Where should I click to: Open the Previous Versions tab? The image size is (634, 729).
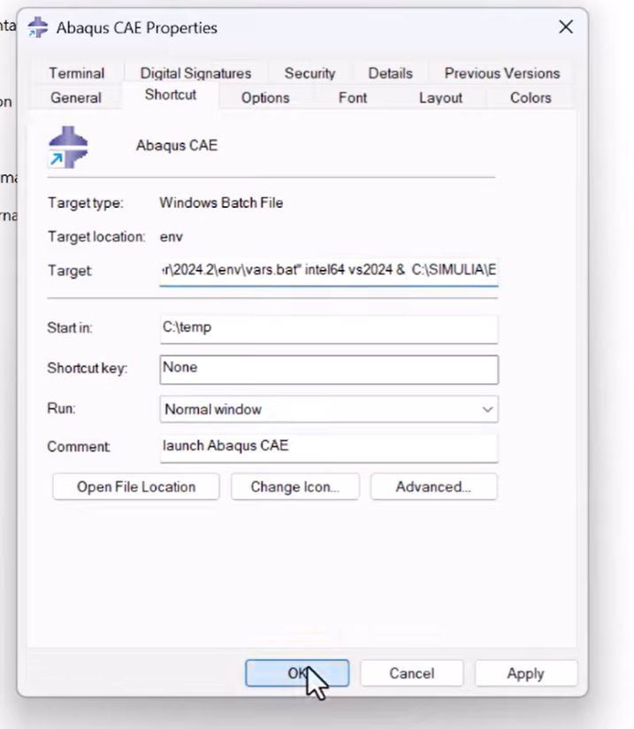pos(501,73)
